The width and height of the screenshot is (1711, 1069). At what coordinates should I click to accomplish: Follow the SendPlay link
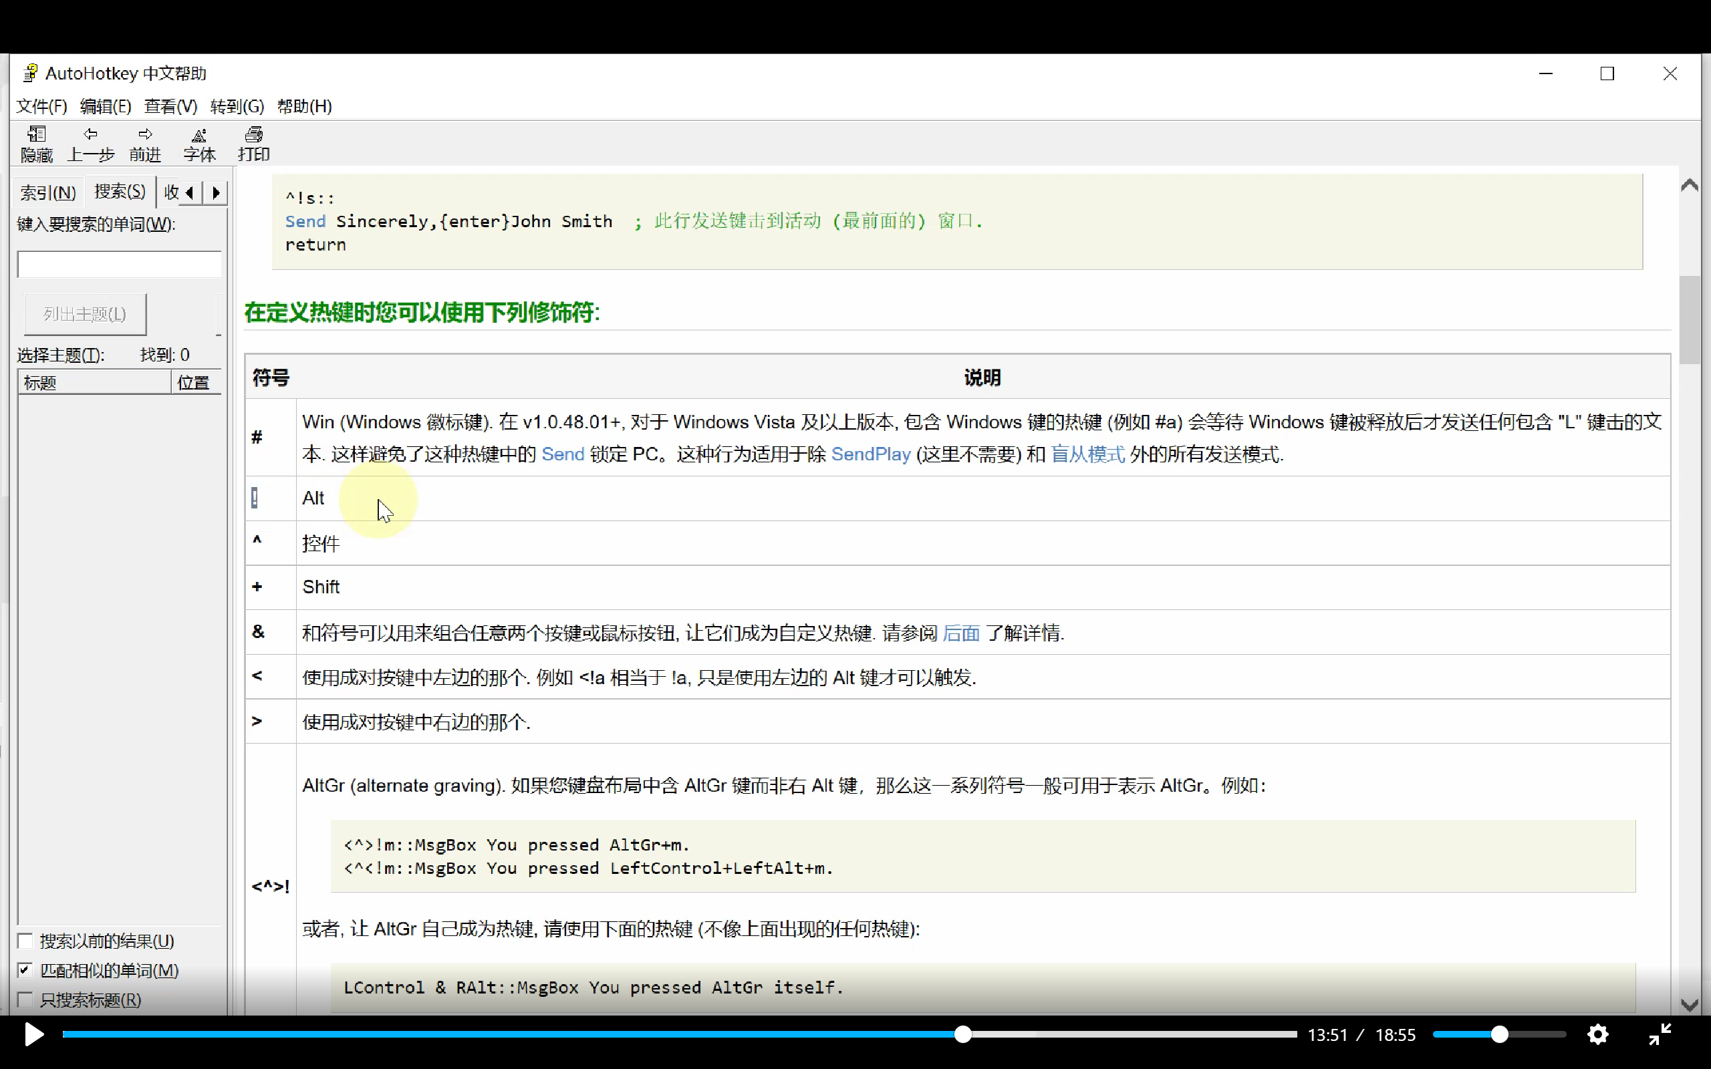[870, 454]
